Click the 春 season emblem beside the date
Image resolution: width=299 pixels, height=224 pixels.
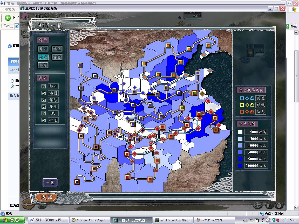tap(25, 17)
